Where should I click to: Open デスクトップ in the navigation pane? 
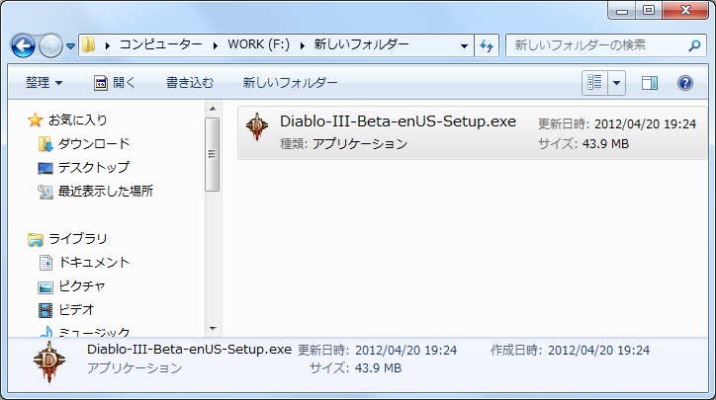click(x=94, y=167)
